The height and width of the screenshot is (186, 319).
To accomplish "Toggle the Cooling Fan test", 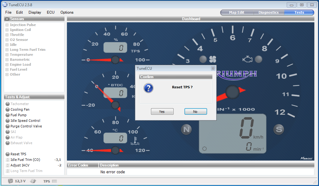I will point(8,109).
